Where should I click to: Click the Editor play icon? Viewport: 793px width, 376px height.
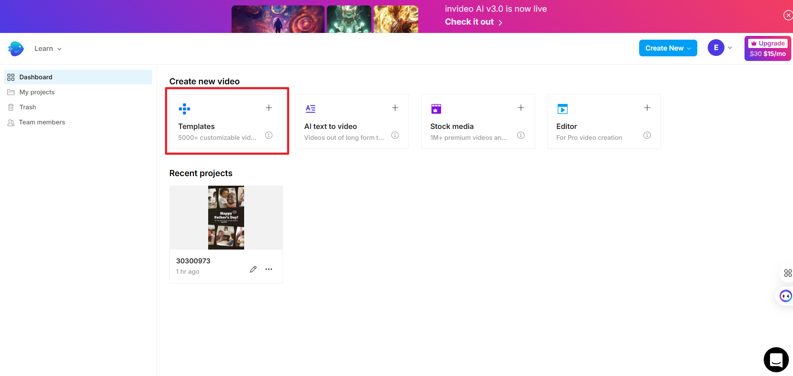[x=563, y=109]
